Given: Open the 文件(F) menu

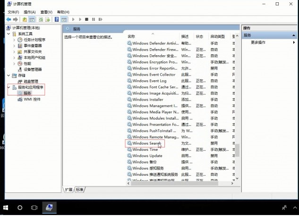Looking at the screenshot, I should (13, 12).
